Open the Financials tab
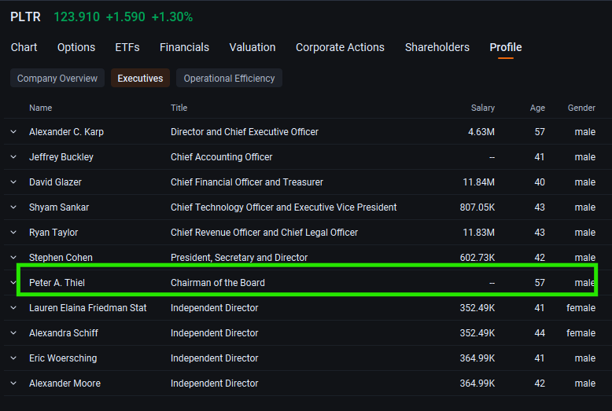The height and width of the screenshot is (411, 612). [x=184, y=47]
